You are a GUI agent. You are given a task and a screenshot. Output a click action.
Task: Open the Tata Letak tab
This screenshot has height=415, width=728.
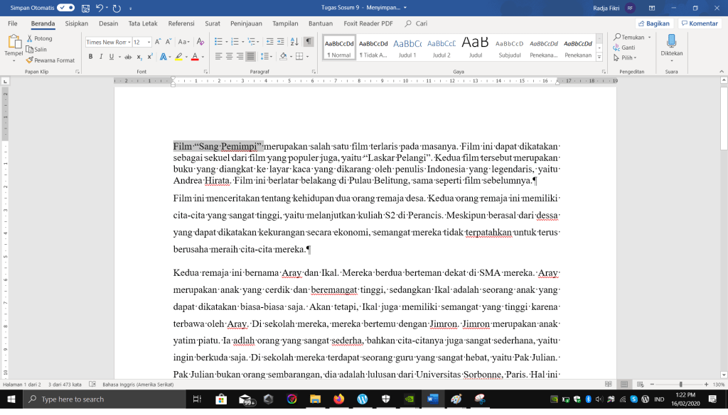143,23
